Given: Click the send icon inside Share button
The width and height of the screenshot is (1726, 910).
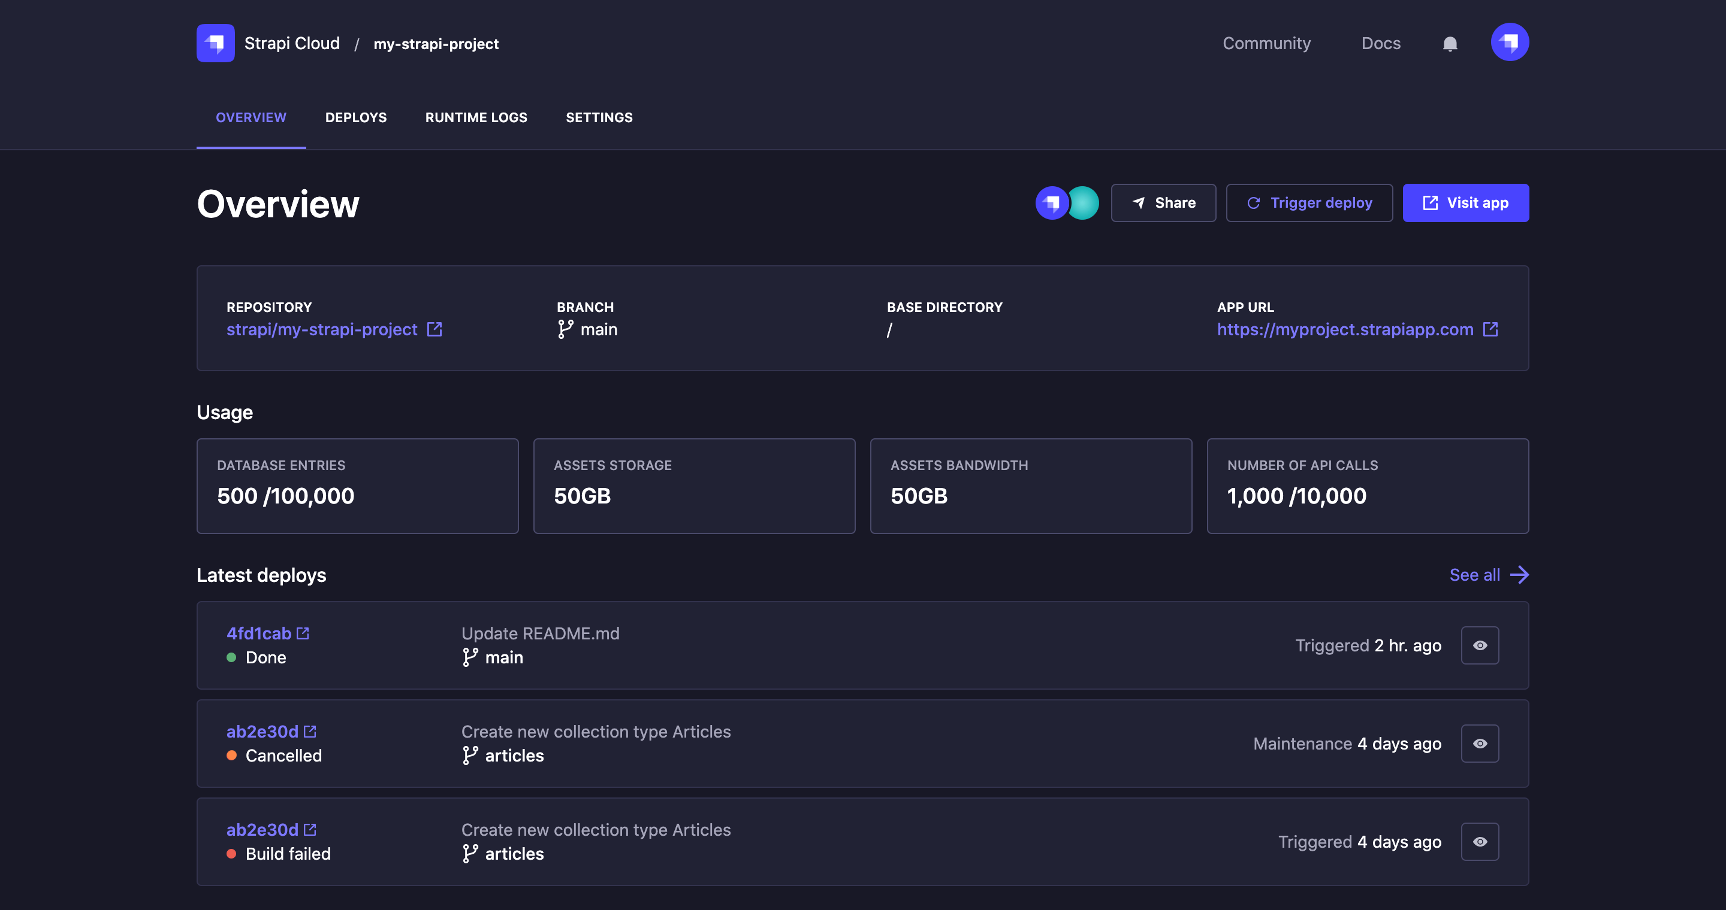Looking at the screenshot, I should coord(1139,203).
